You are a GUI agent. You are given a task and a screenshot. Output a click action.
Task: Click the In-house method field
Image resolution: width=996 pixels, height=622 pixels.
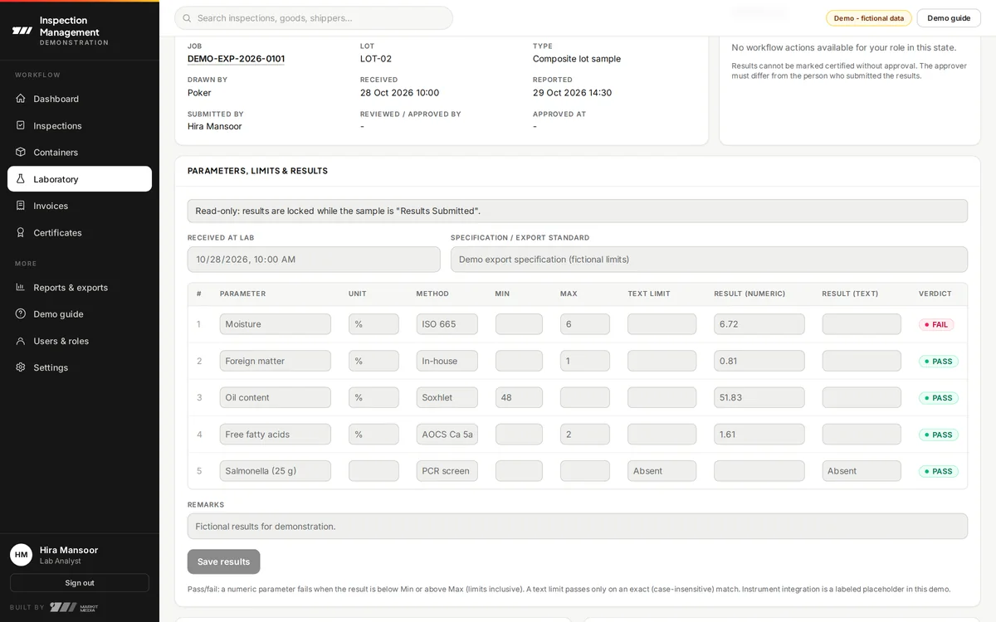[447, 361]
